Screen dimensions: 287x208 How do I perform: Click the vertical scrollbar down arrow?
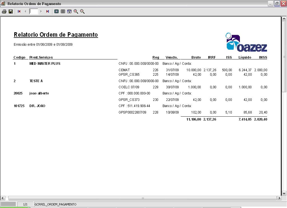[284, 193]
